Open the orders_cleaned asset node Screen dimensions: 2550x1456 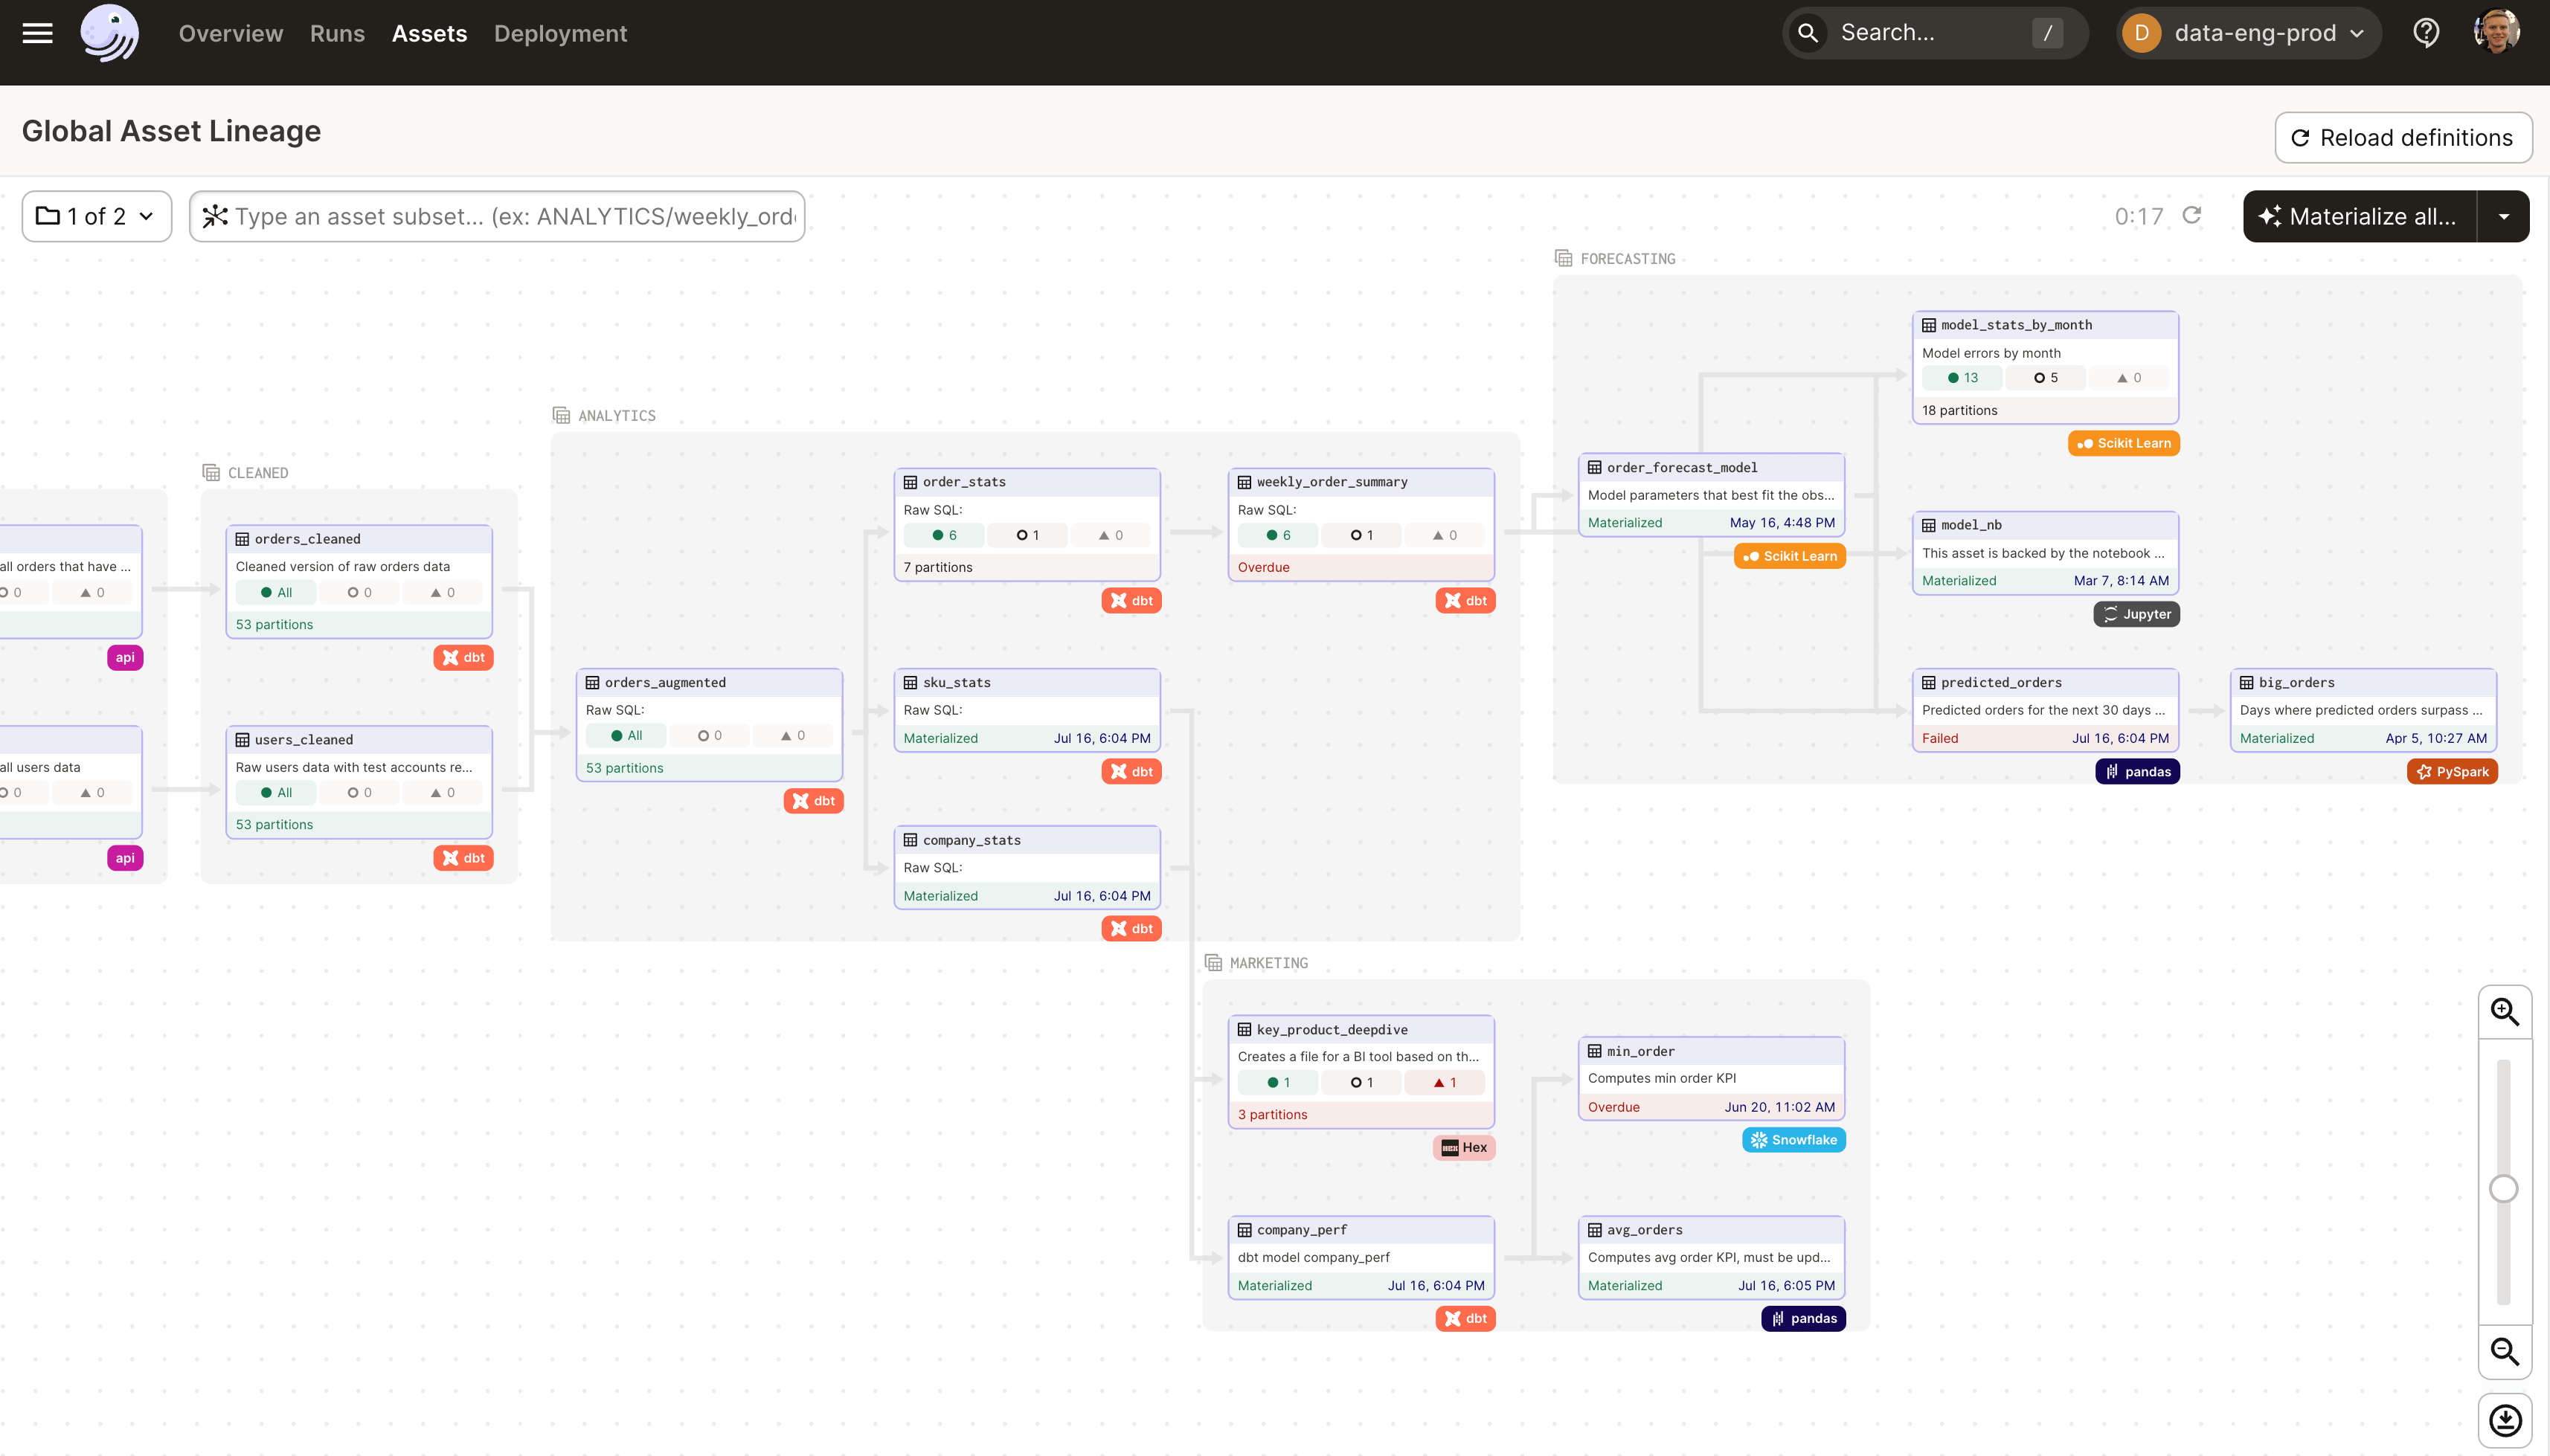[359, 582]
